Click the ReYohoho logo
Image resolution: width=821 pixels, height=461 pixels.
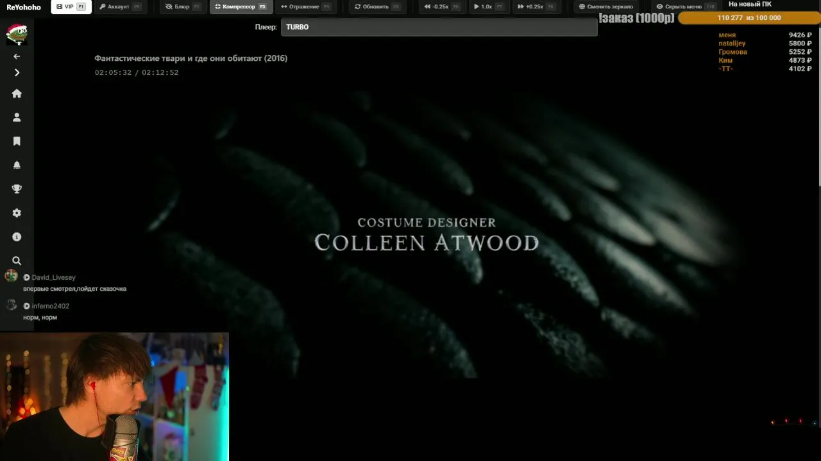tap(24, 7)
